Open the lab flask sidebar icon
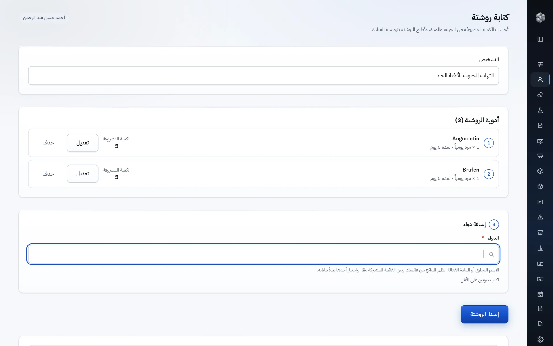The width and height of the screenshot is (553, 346). [540, 110]
